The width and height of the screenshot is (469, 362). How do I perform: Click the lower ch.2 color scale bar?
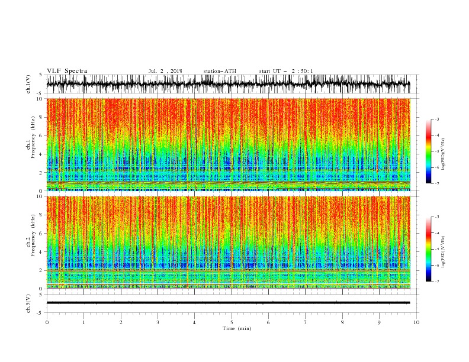click(428, 249)
